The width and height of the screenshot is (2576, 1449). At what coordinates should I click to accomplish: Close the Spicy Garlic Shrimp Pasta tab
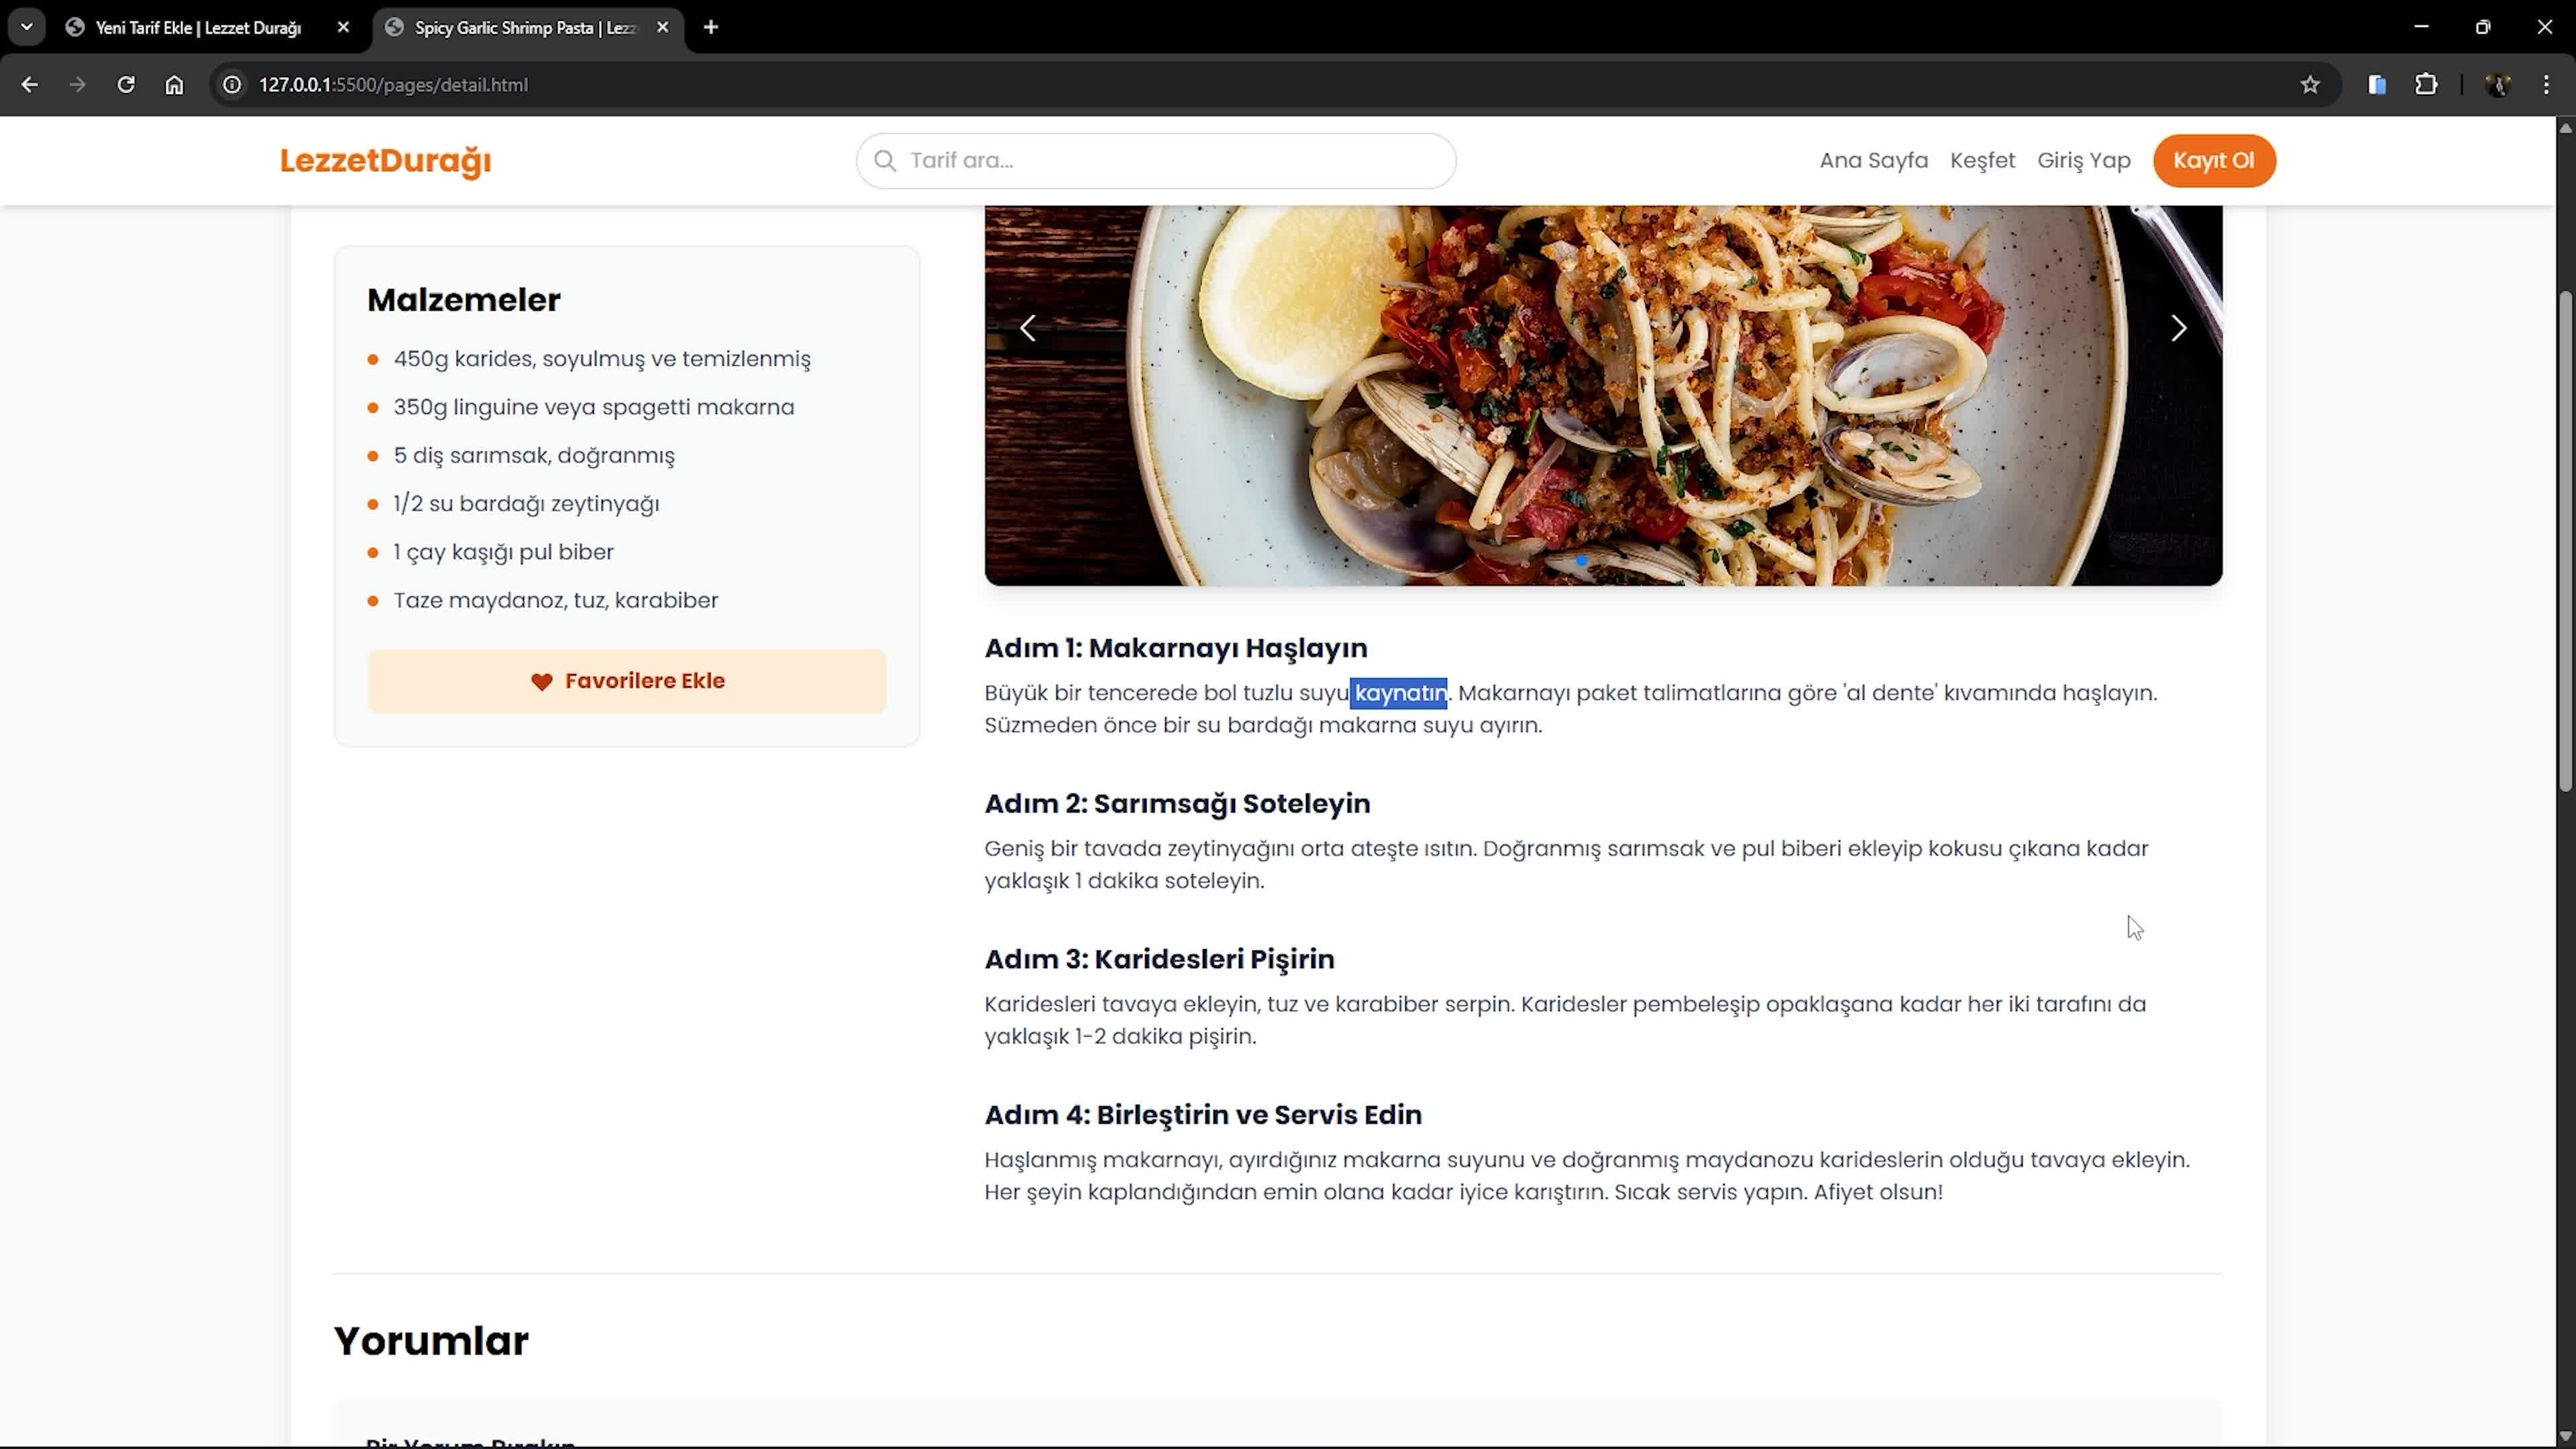point(662,28)
